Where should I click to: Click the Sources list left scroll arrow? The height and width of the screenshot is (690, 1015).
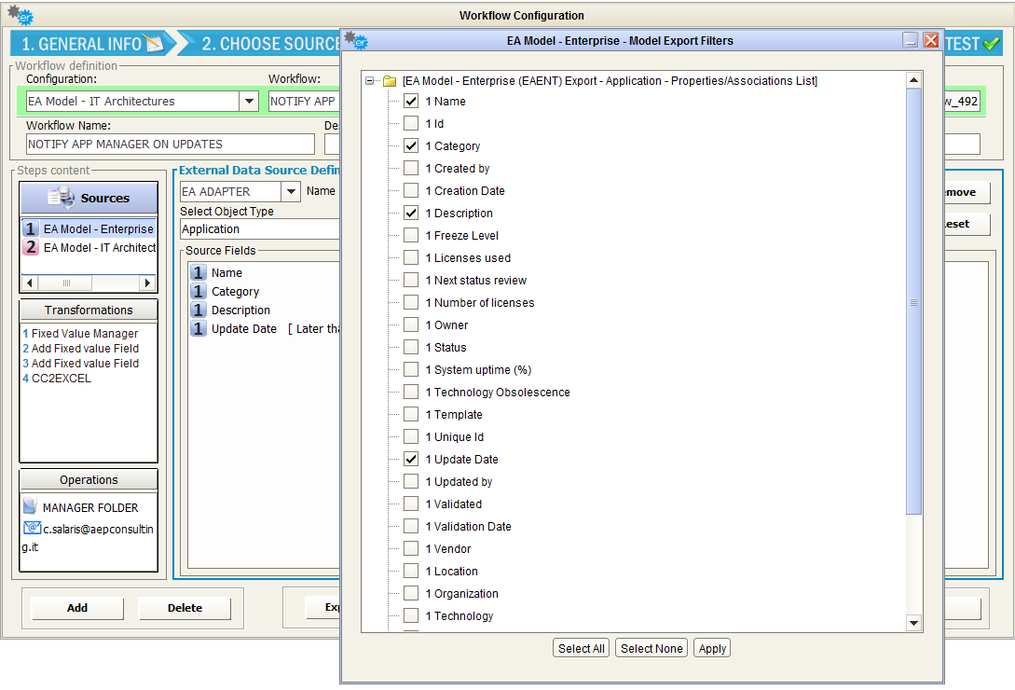pos(30,283)
